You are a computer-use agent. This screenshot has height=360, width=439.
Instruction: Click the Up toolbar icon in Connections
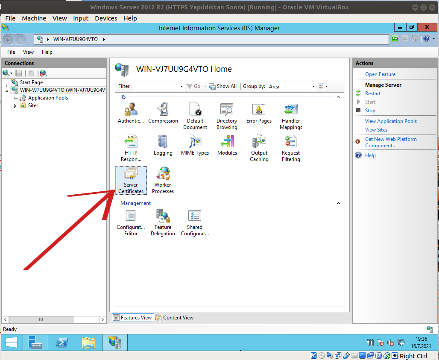(x=30, y=73)
